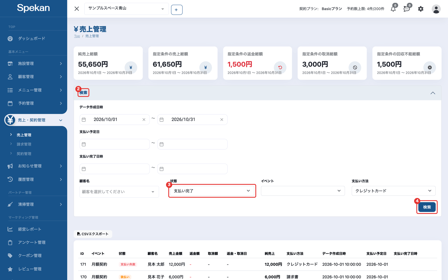This screenshot has width=448, height=280.
Task: Clear the 2026/10/31 end date
Action: point(222,120)
